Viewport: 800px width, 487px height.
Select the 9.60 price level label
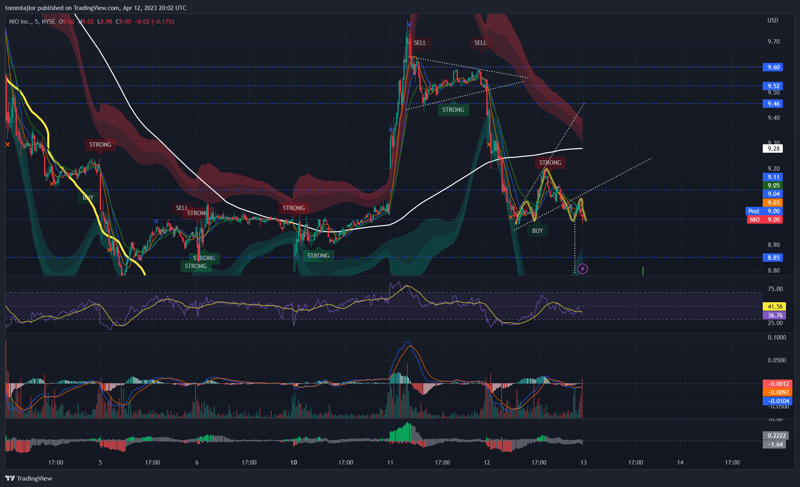point(773,67)
